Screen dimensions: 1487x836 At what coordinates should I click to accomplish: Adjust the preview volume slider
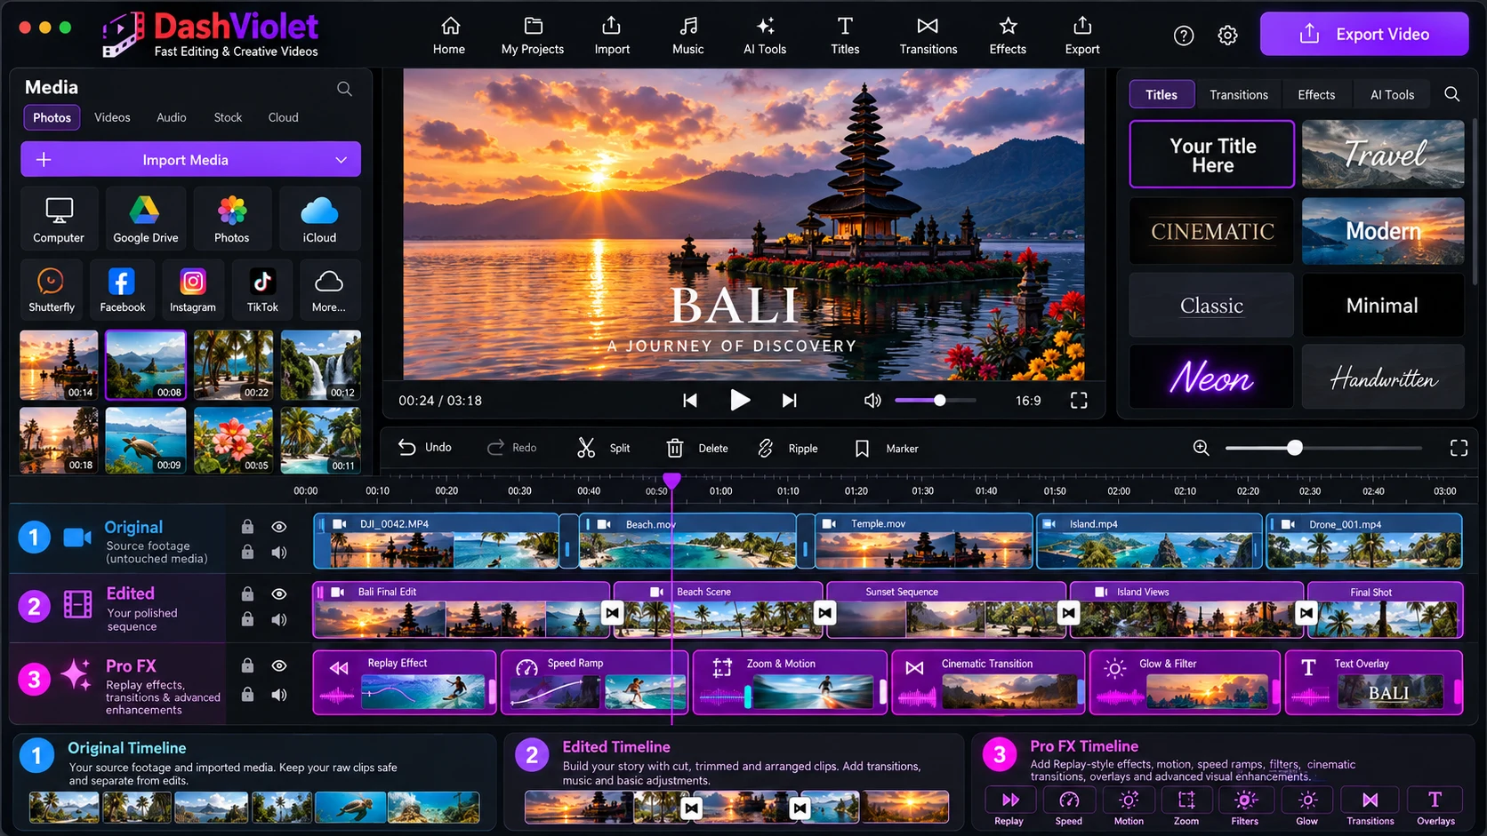pos(935,401)
